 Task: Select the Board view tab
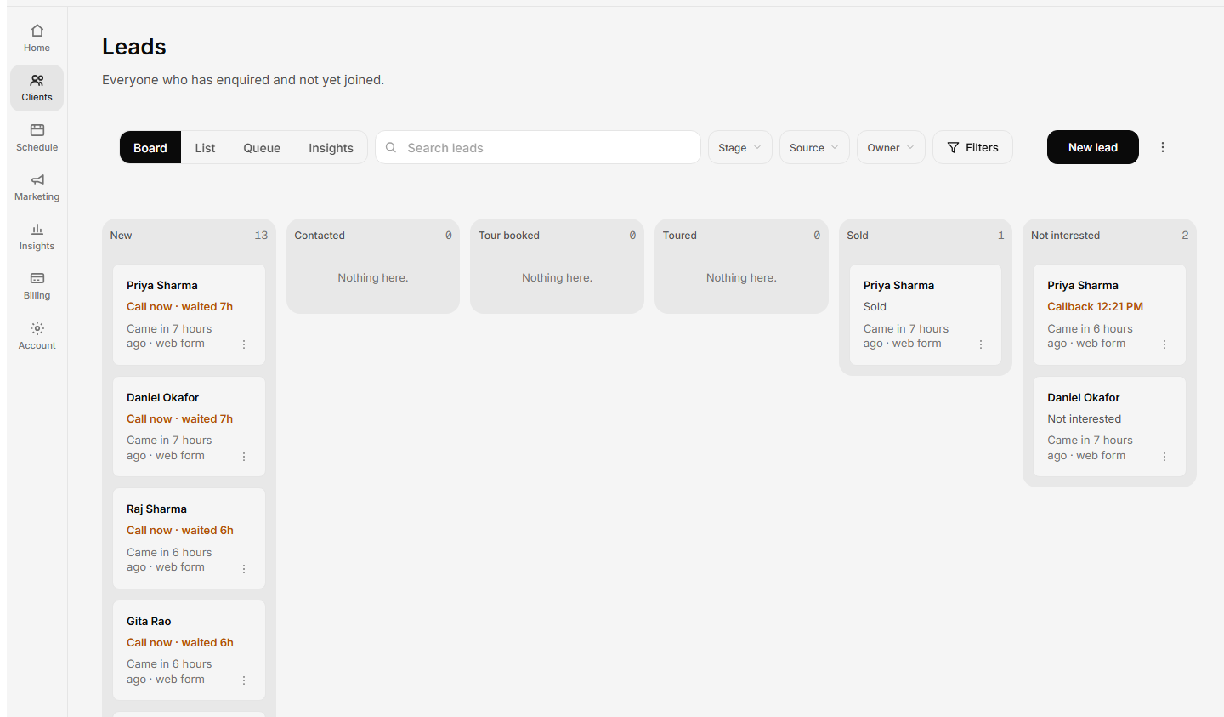150,147
